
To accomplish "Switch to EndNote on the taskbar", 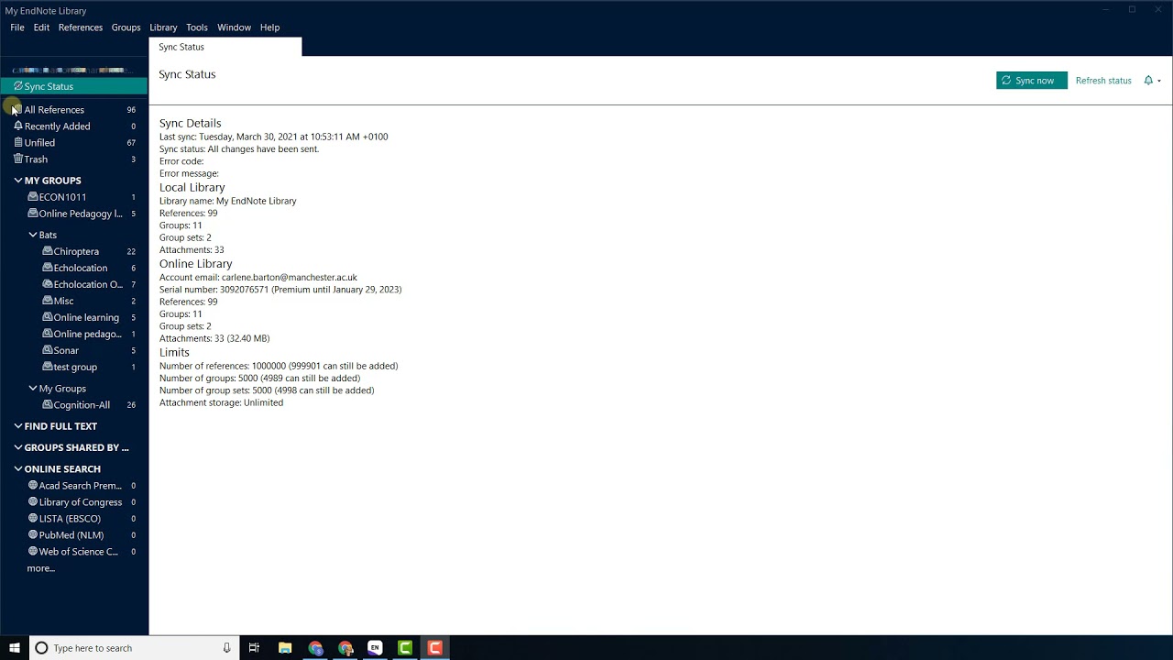I will pyautogui.click(x=375, y=648).
